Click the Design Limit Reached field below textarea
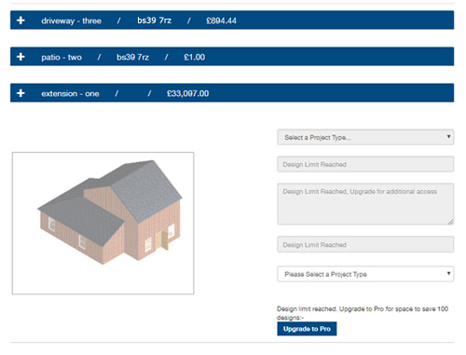 (365, 244)
